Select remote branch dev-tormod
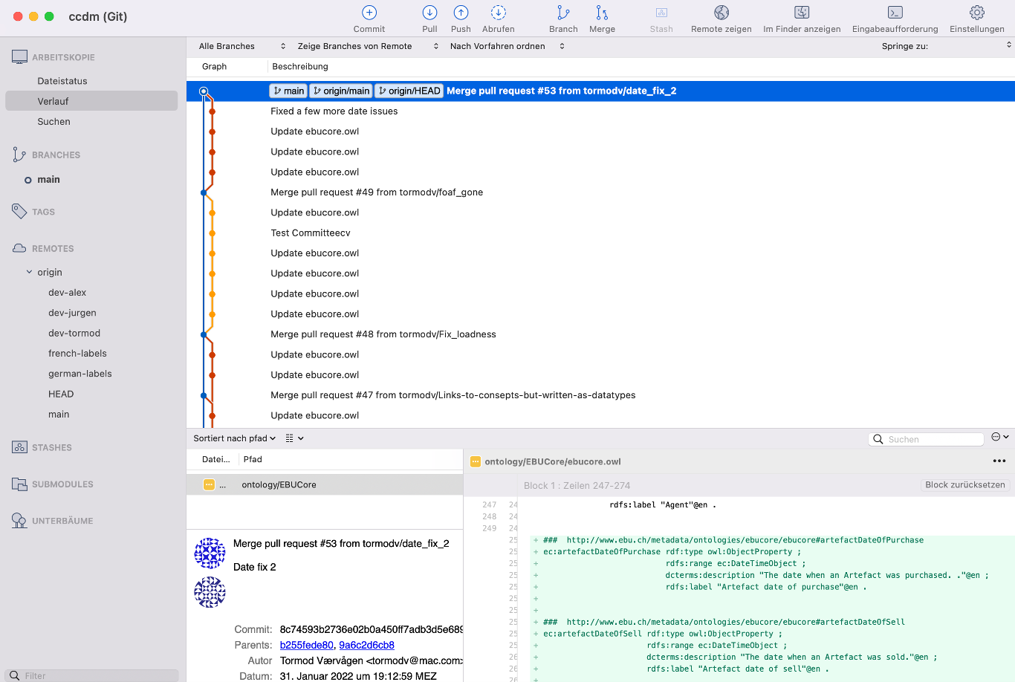Image resolution: width=1015 pixels, height=682 pixels. (74, 334)
